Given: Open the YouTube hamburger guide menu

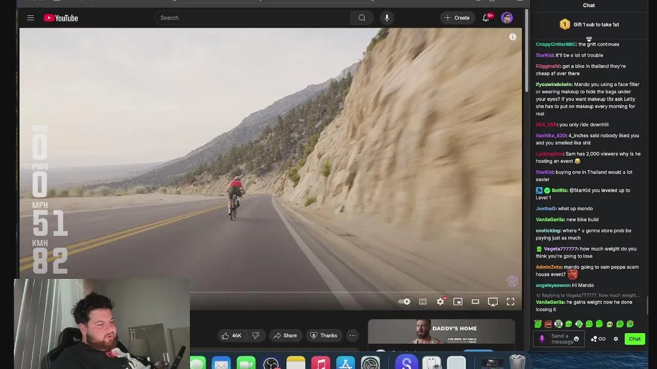Looking at the screenshot, I should pos(30,18).
